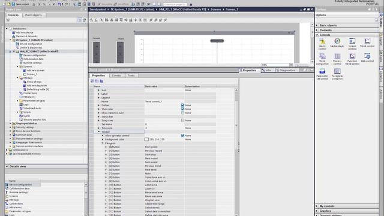Image resolution: width=384 pixels, height=216 pixels.
Task: Select Common data in project tree
Action: [x=24, y=134]
